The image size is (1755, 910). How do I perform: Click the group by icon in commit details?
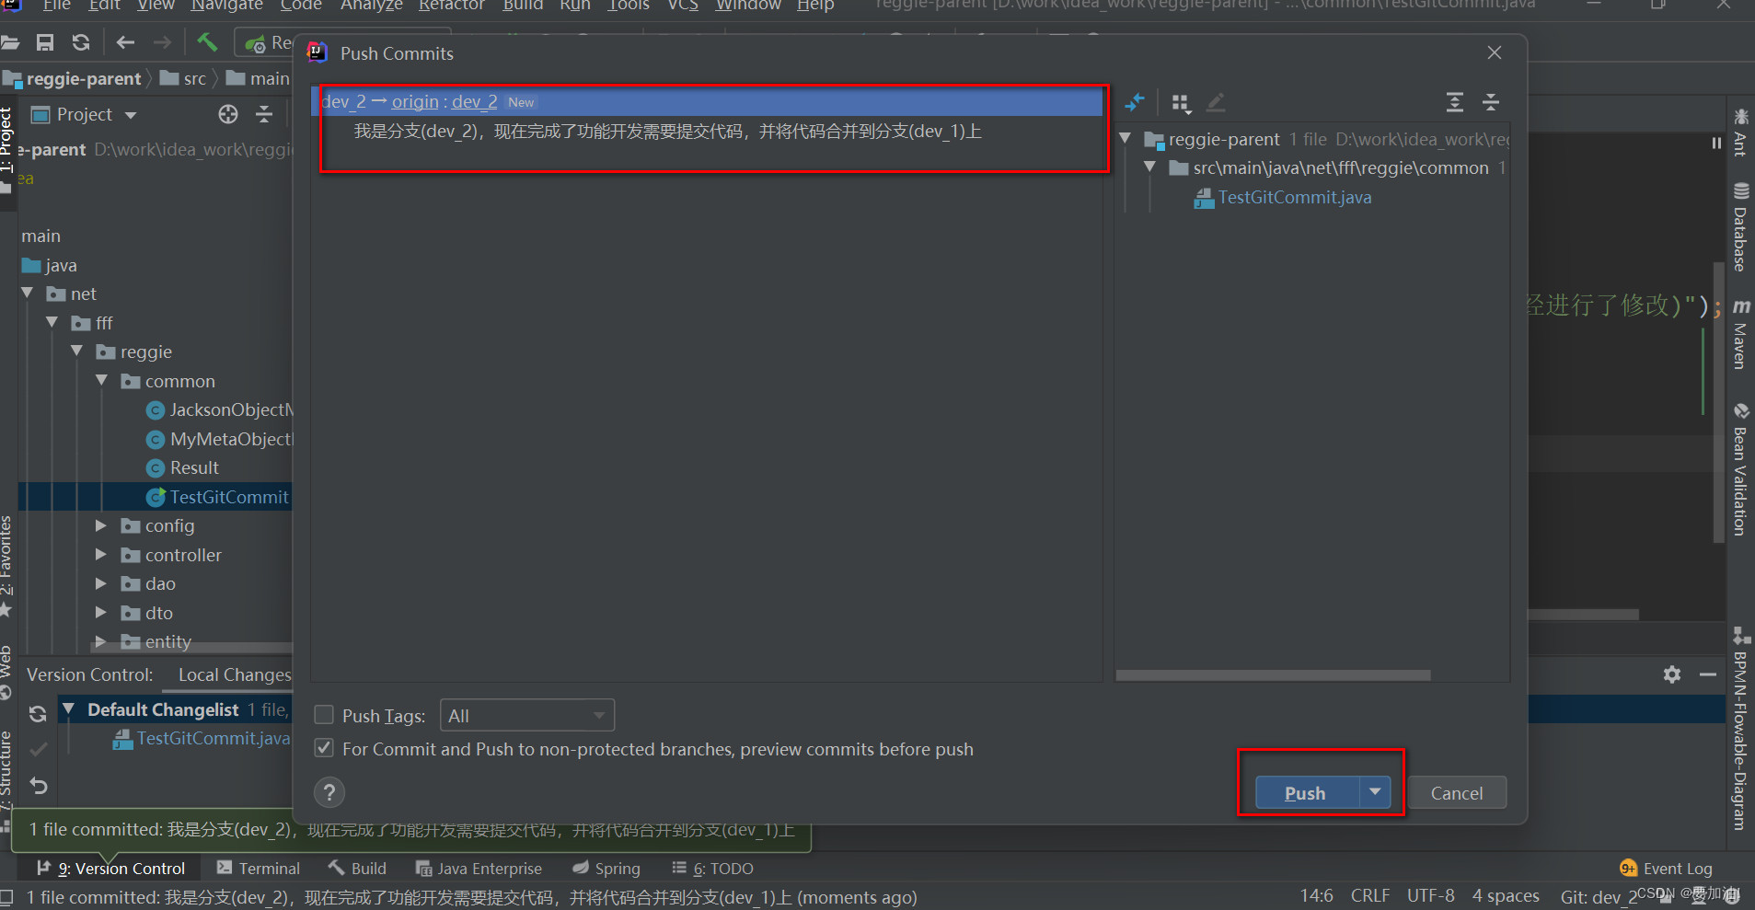1181,102
